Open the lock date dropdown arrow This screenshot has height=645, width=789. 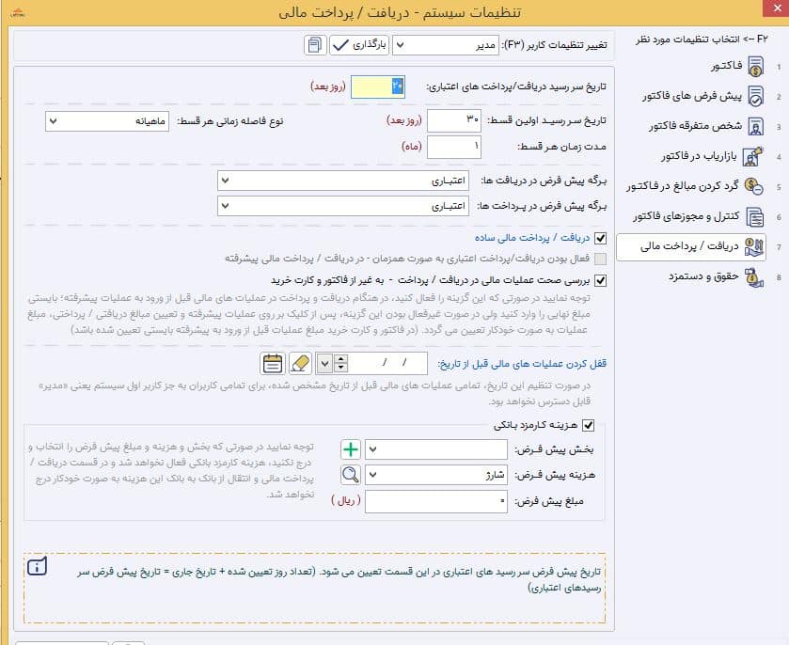pyautogui.click(x=324, y=363)
